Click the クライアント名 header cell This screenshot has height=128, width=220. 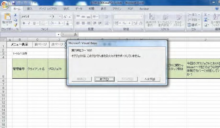37,69
